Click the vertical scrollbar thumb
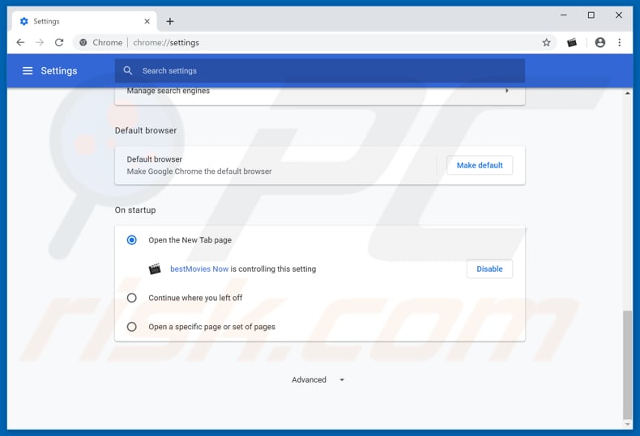 [x=627, y=364]
